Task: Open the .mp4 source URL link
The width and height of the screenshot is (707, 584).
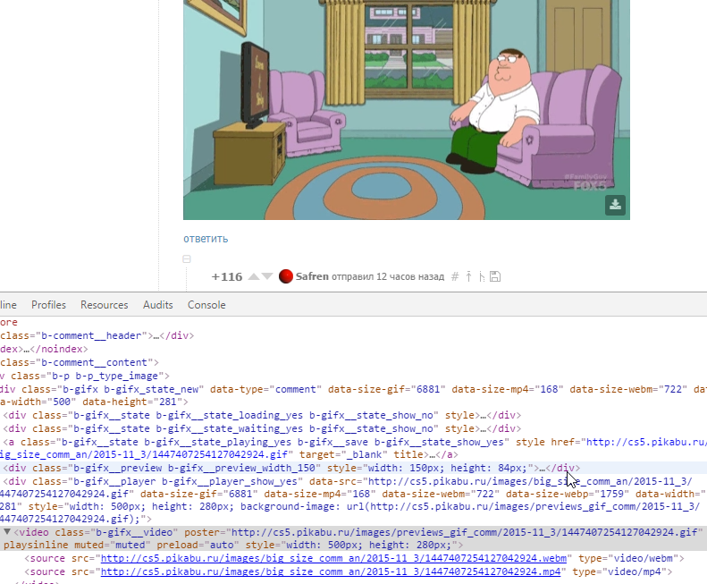Action: pyautogui.click(x=331, y=571)
